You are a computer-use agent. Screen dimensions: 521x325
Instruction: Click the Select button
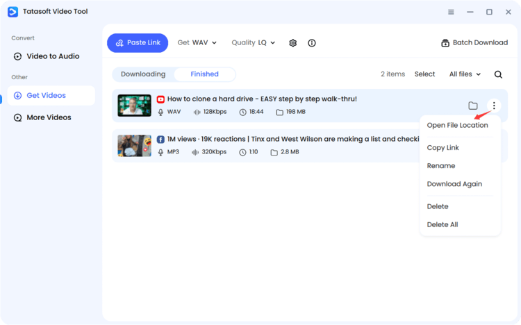pyautogui.click(x=424, y=74)
